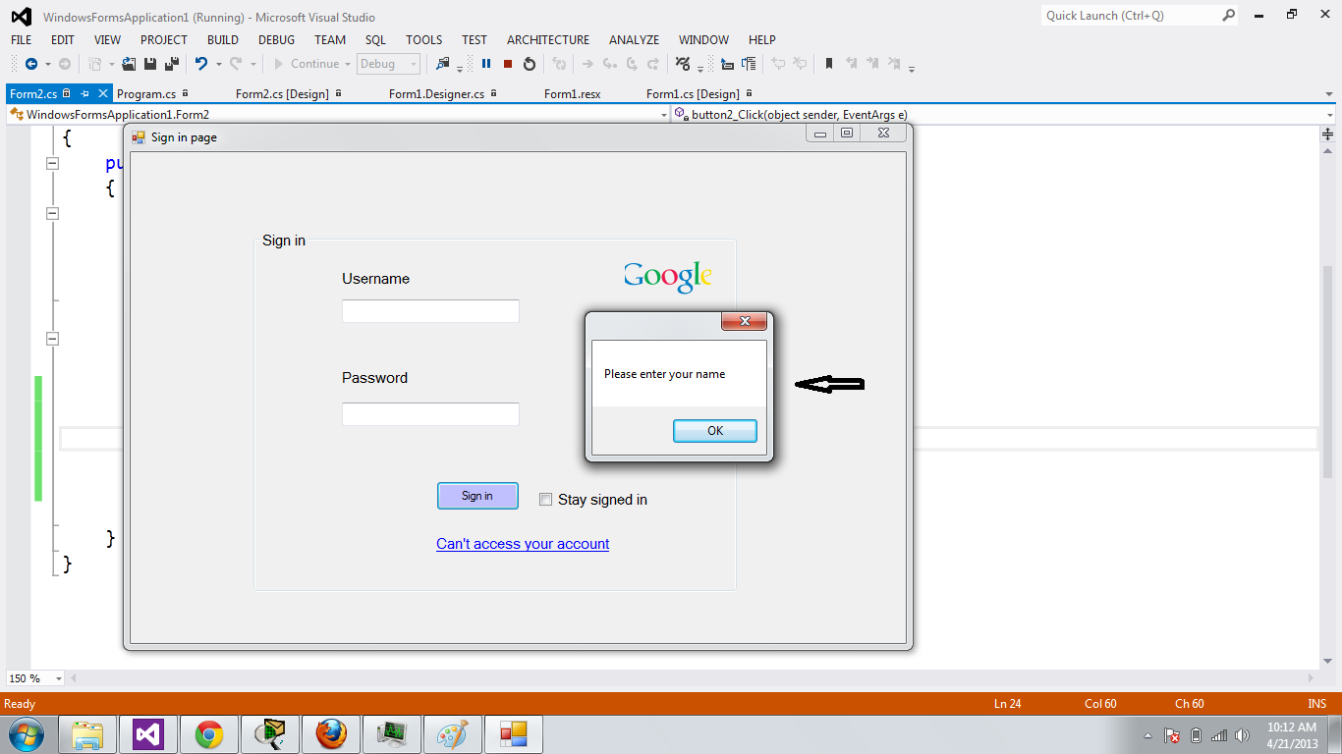Click the Save All toolbar icon
1342x754 pixels.
(173, 64)
